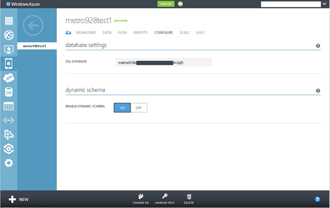Open the Settings gear icon in the sidebar
The height and width of the screenshot is (208, 330).
click(x=9, y=163)
